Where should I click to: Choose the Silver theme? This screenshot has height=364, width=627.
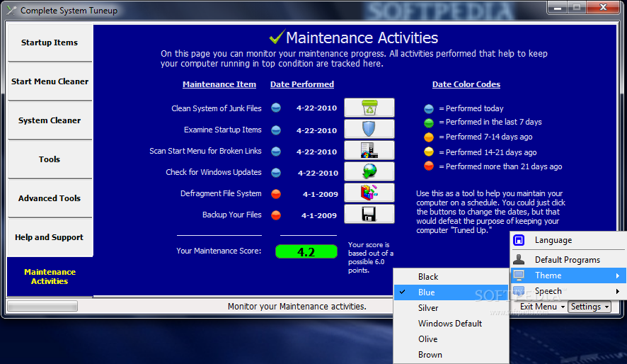coord(451,308)
